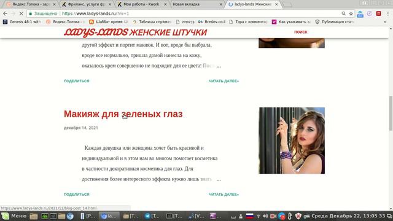Click ПОДЕЛИТЬСЯ under Макияж для зеленых глаз
The width and height of the screenshot is (393, 221).
76,194
